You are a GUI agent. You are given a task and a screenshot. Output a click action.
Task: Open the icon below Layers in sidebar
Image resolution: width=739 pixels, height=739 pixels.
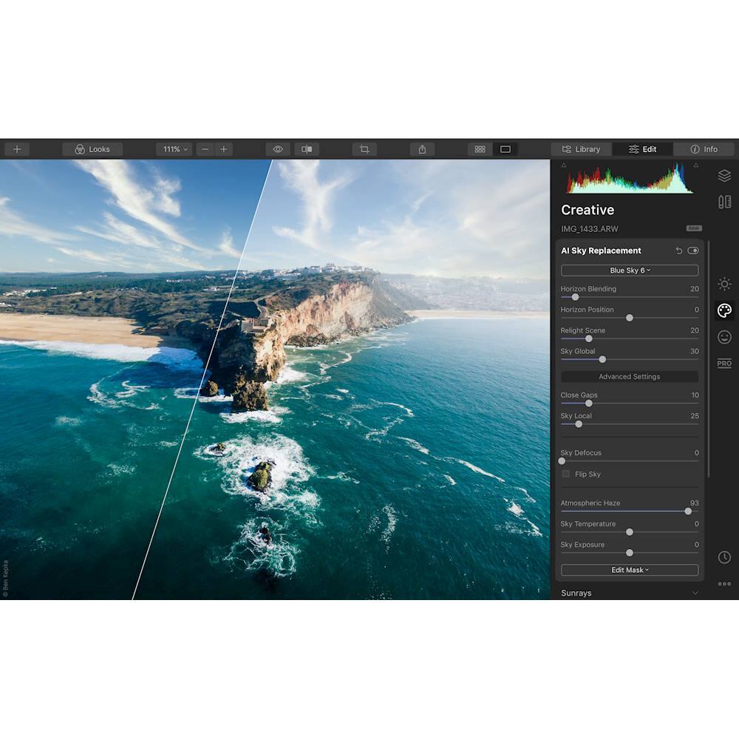pos(724,202)
